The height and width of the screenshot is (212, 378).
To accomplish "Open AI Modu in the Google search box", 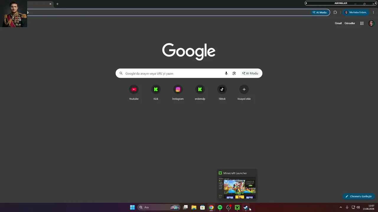I will (250, 73).
